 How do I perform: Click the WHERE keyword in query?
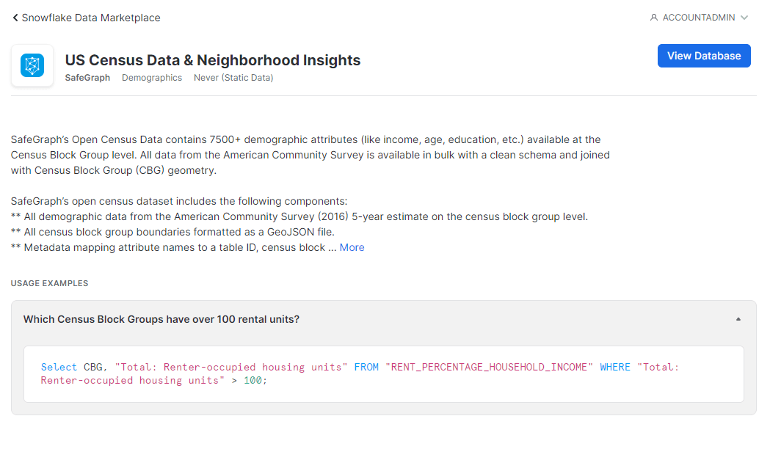pos(615,367)
